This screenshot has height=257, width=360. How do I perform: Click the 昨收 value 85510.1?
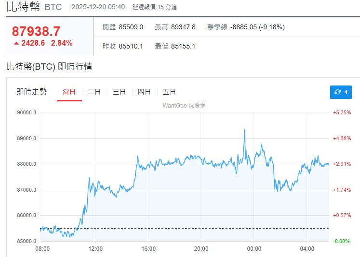(x=133, y=47)
